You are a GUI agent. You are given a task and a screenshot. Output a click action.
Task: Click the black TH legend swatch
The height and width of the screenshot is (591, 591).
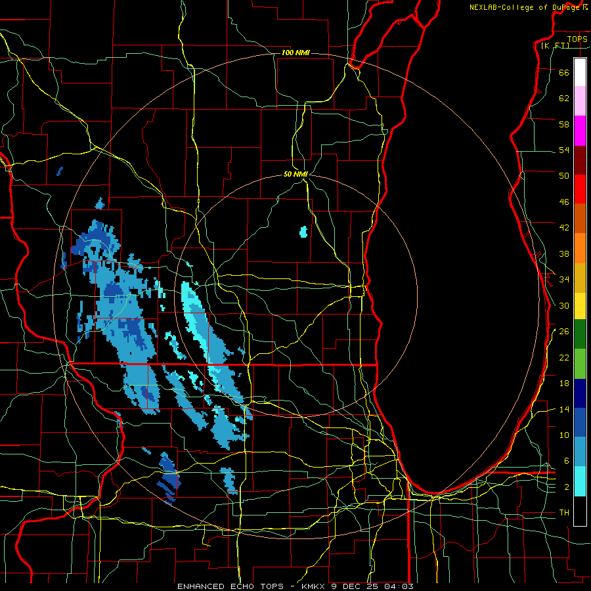point(580,511)
